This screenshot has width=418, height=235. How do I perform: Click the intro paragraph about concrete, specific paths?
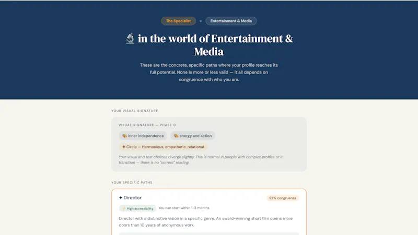click(x=208, y=72)
